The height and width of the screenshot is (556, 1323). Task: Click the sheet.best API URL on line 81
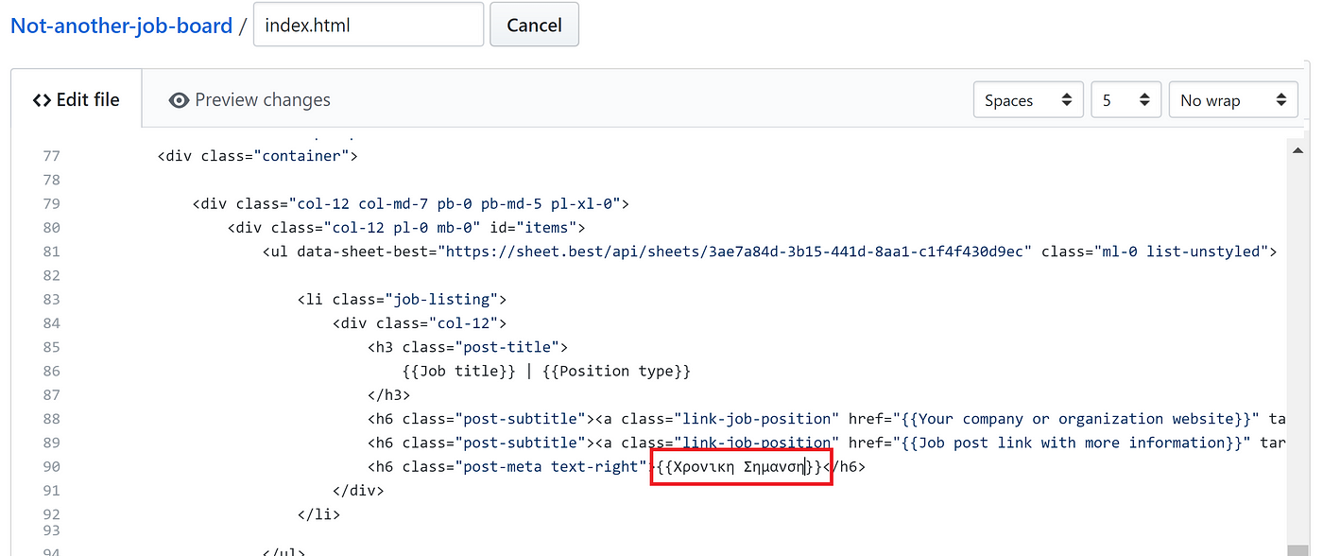point(739,252)
